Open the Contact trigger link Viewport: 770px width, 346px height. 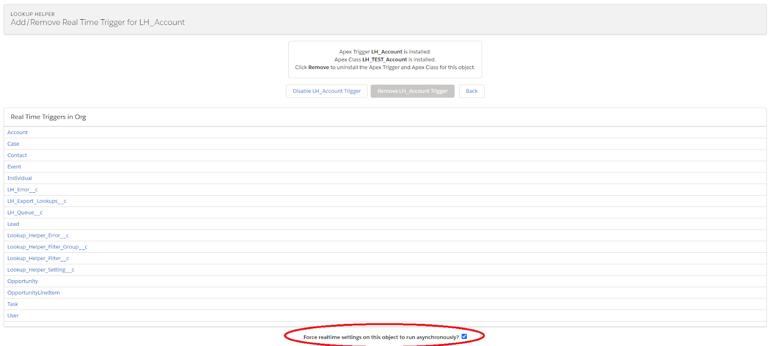tap(17, 156)
